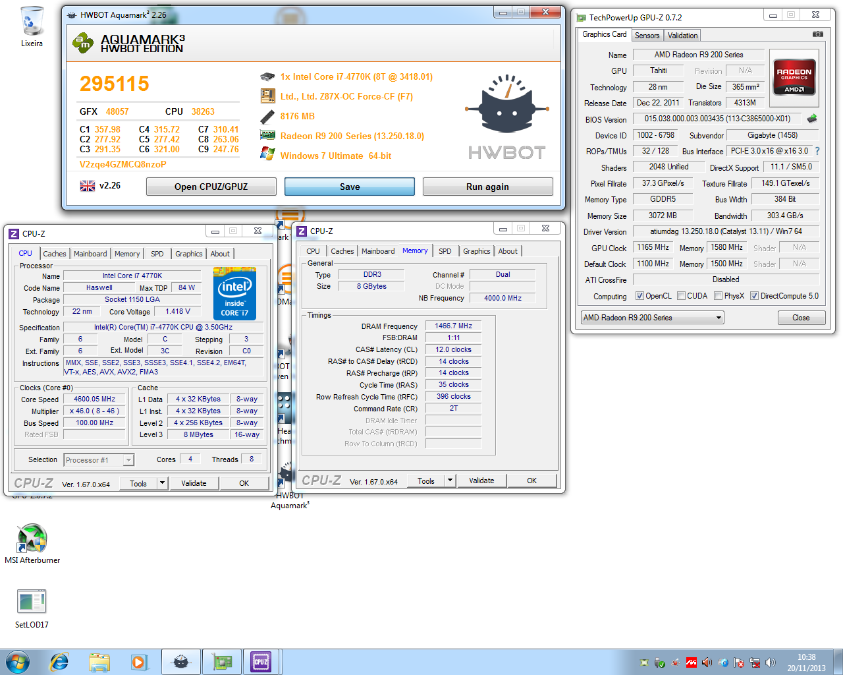The height and width of the screenshot is (675, 843).
Task: Toggle the DirectCompute 5.0 checkbox
Action: click(755, 296)
